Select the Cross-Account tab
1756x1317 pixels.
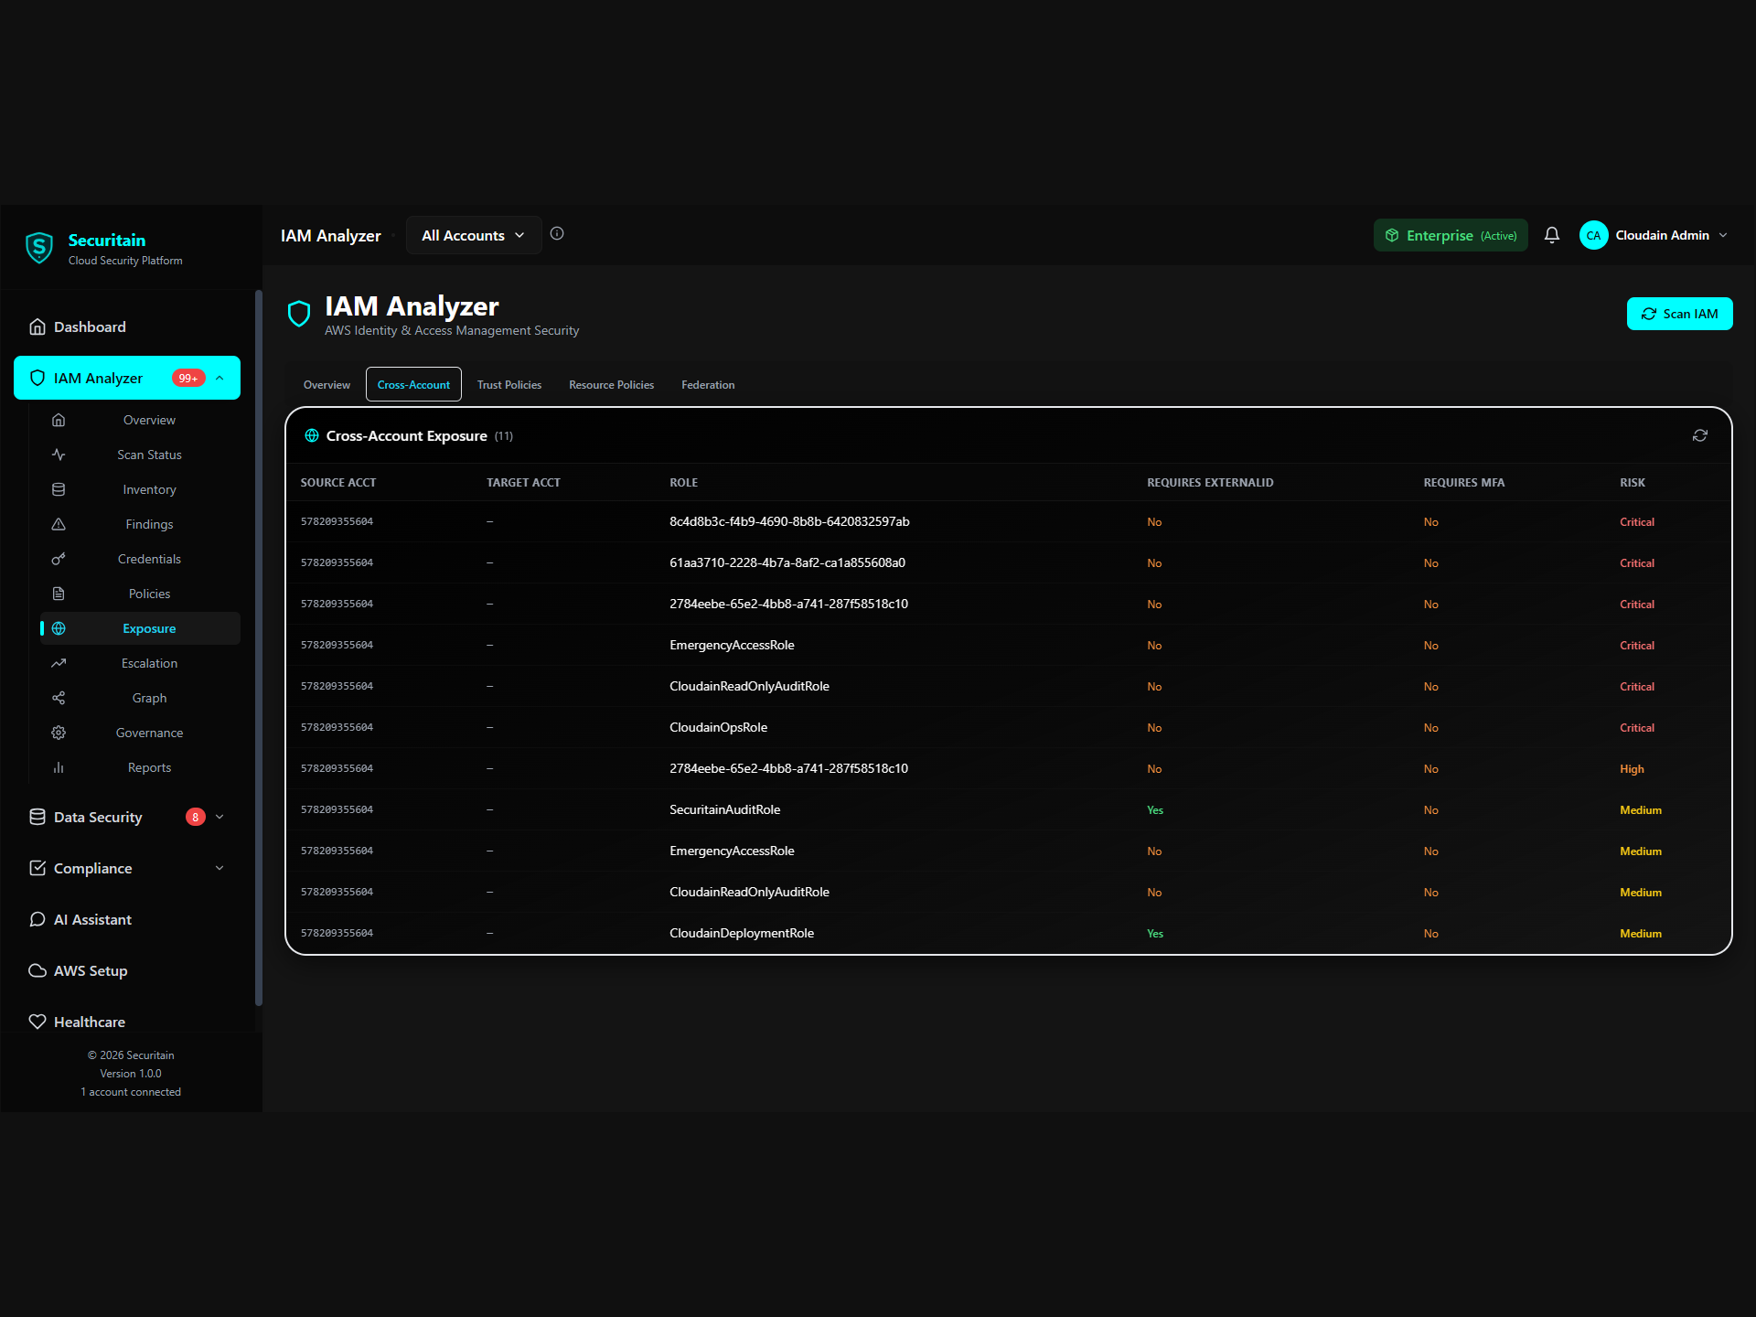[413, 384]
